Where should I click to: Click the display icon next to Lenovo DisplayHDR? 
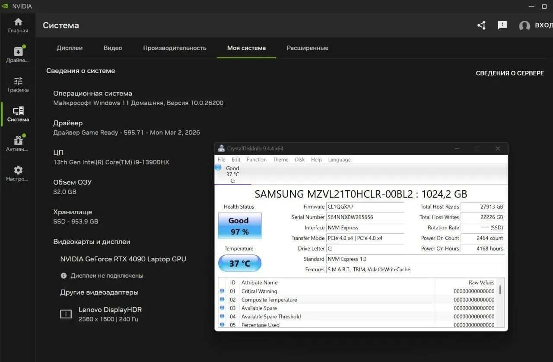(x=66, y=314)
